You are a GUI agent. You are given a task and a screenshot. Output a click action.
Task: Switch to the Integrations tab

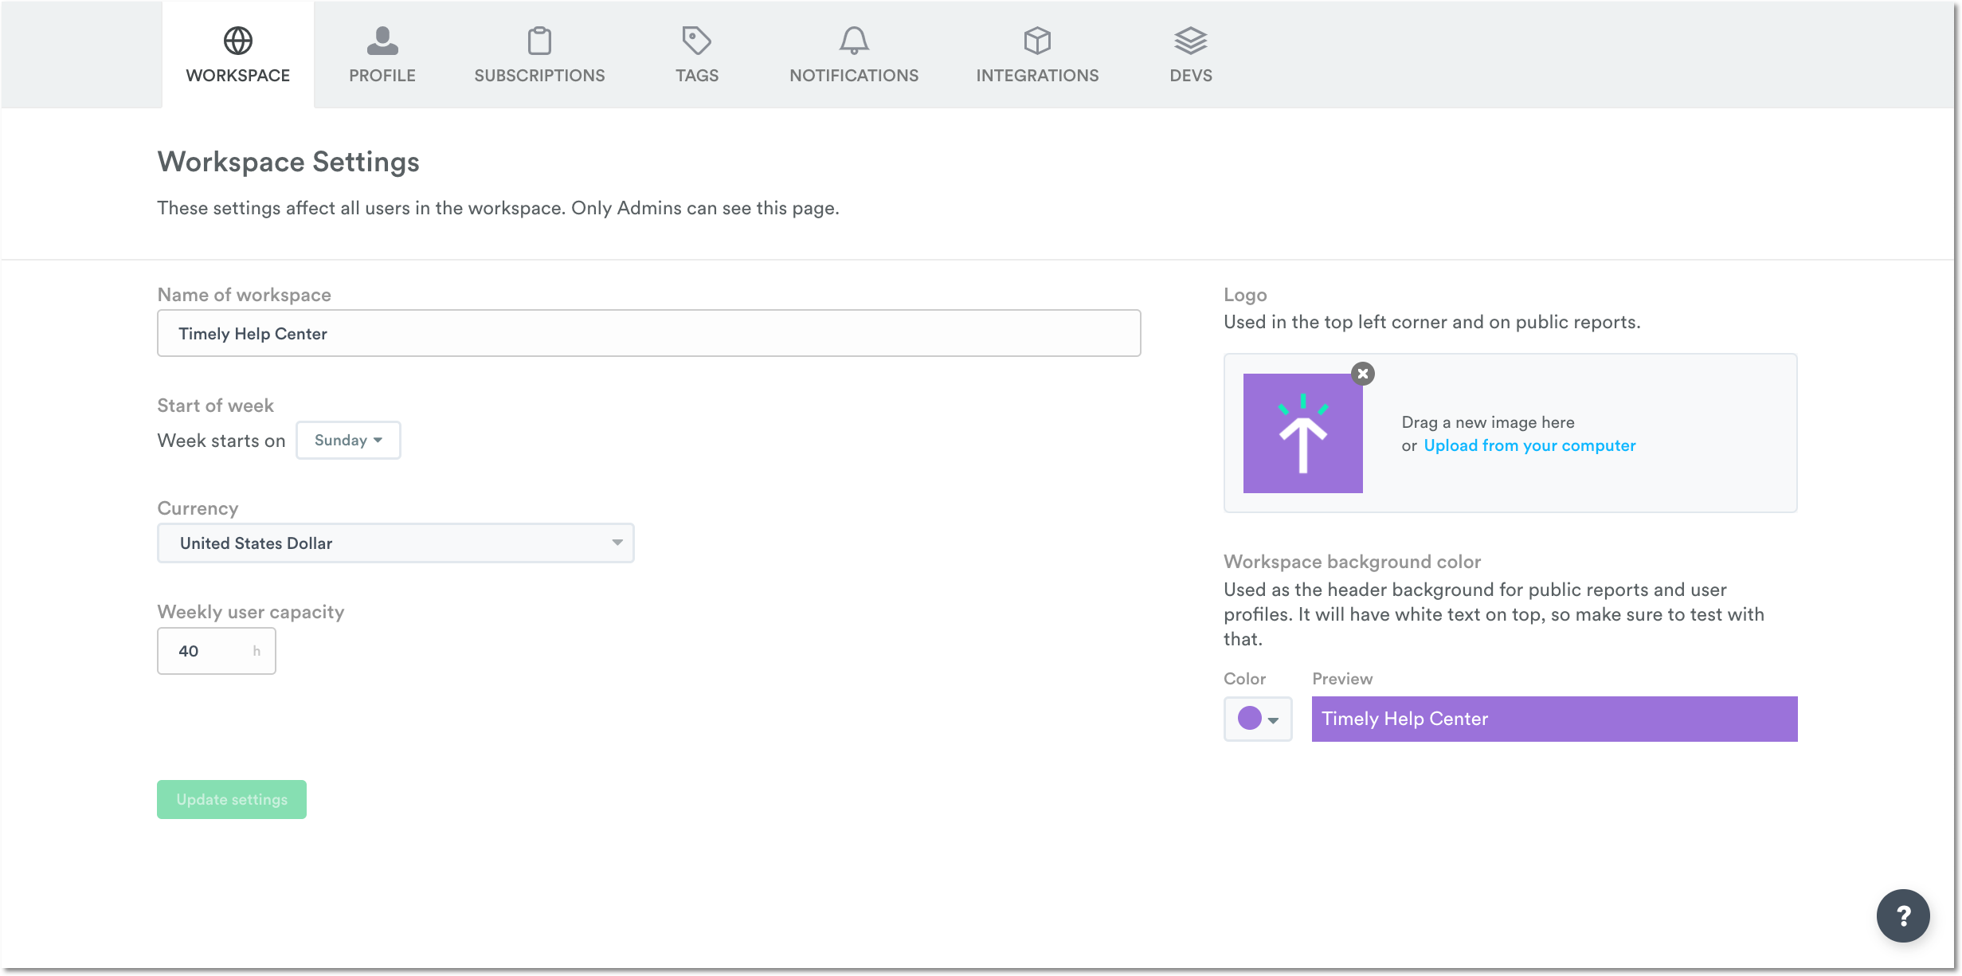click(1037, 54)
